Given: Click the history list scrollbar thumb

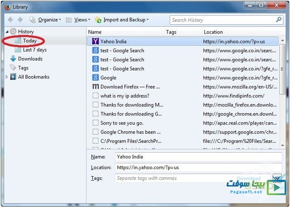Looking at the screenshot, I should coord(282,69).
